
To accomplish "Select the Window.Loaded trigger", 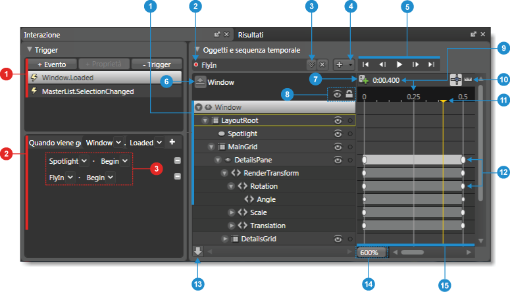I will pyautogui.click(x=105, y=78).
